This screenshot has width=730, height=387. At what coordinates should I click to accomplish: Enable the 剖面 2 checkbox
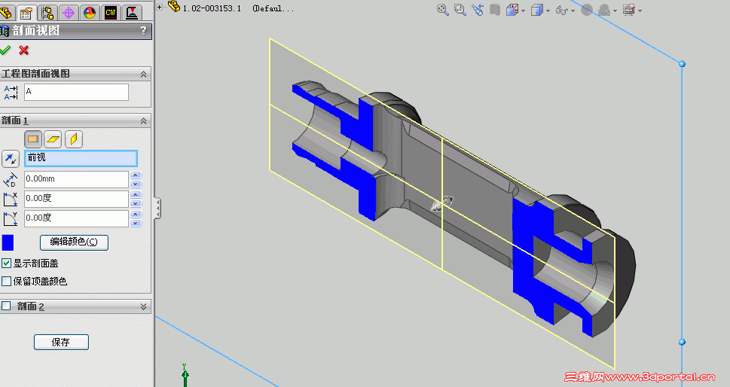[x=7, y=306]
